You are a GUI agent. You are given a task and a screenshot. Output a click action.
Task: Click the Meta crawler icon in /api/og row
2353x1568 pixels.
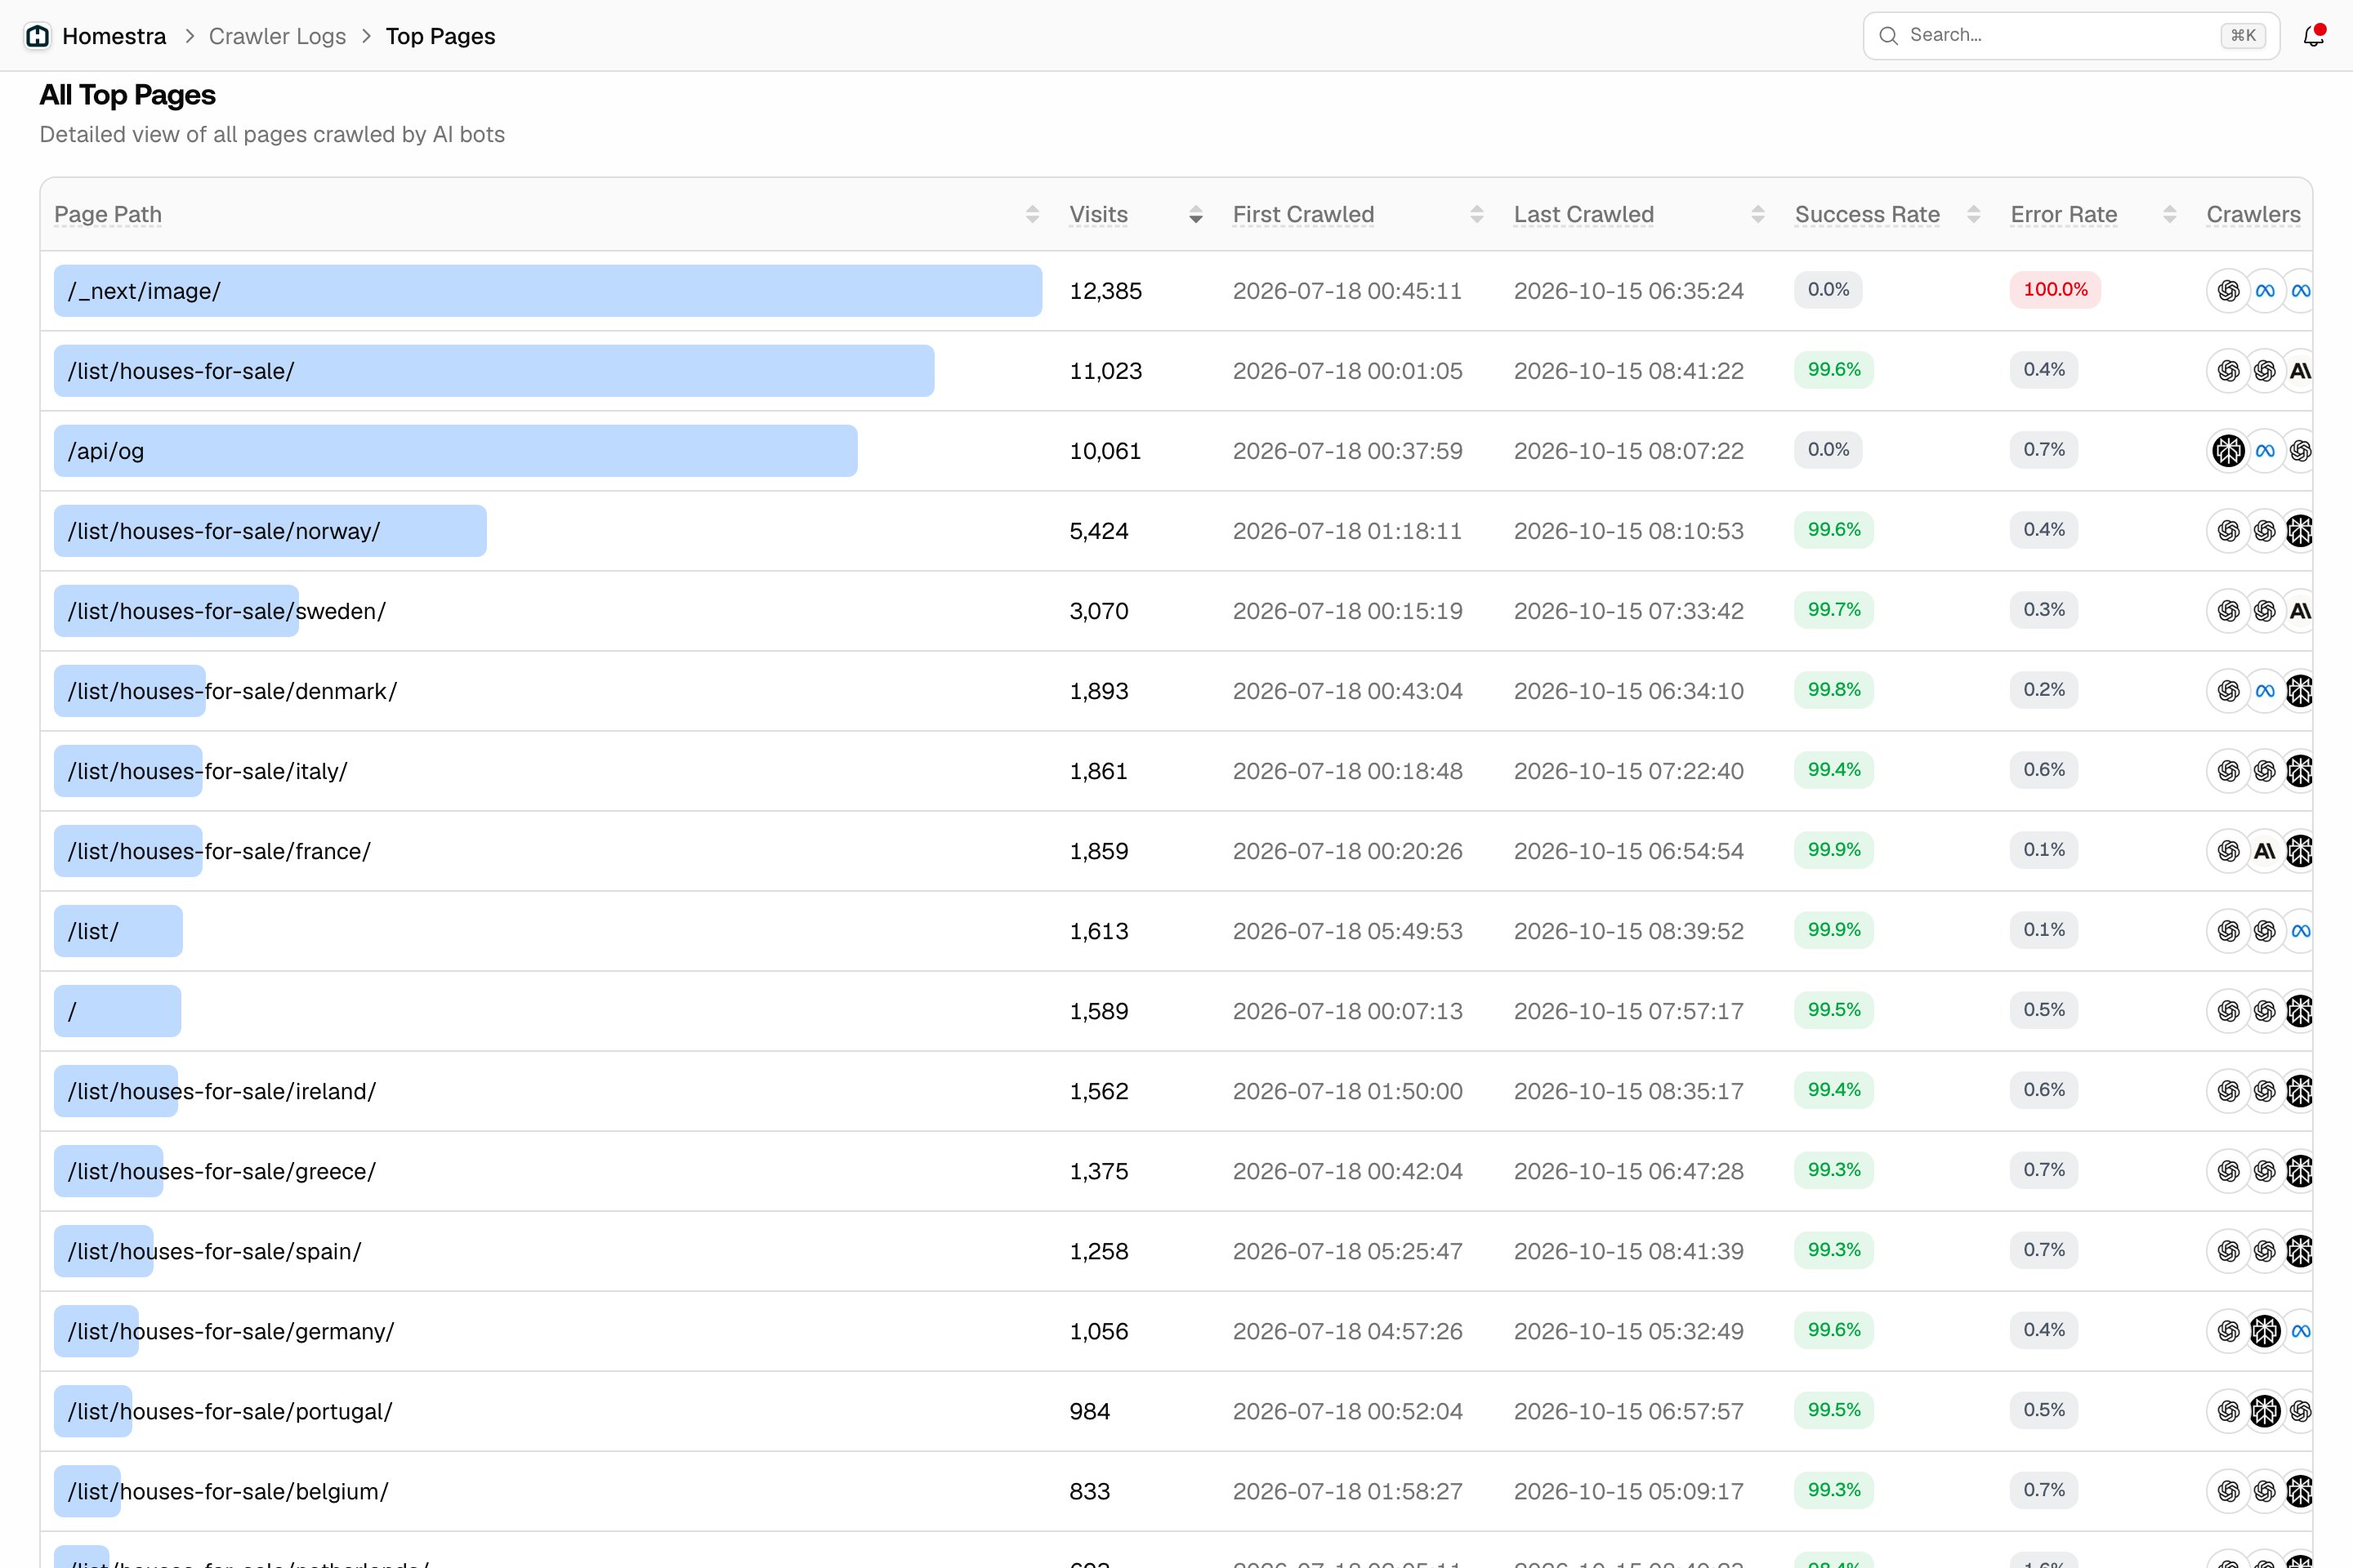click(2265, 451)
